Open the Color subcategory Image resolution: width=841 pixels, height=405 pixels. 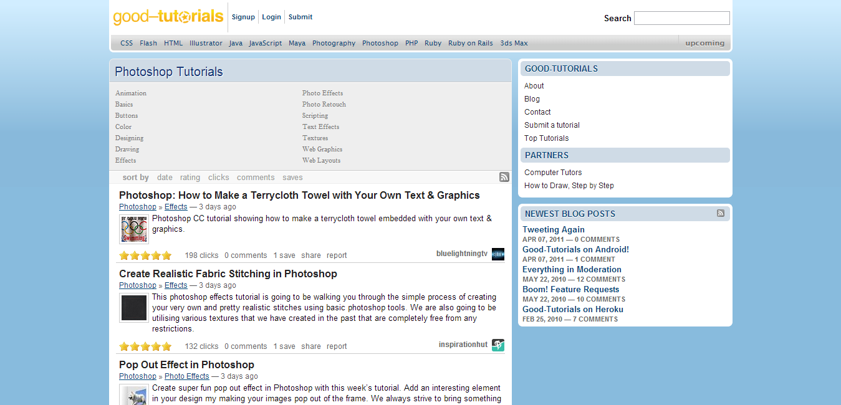pos(123,126)
